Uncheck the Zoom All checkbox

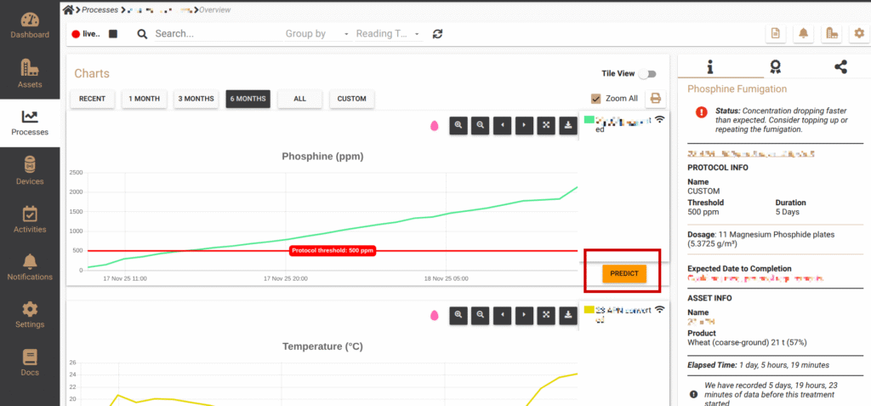click(x=595, y=99)
